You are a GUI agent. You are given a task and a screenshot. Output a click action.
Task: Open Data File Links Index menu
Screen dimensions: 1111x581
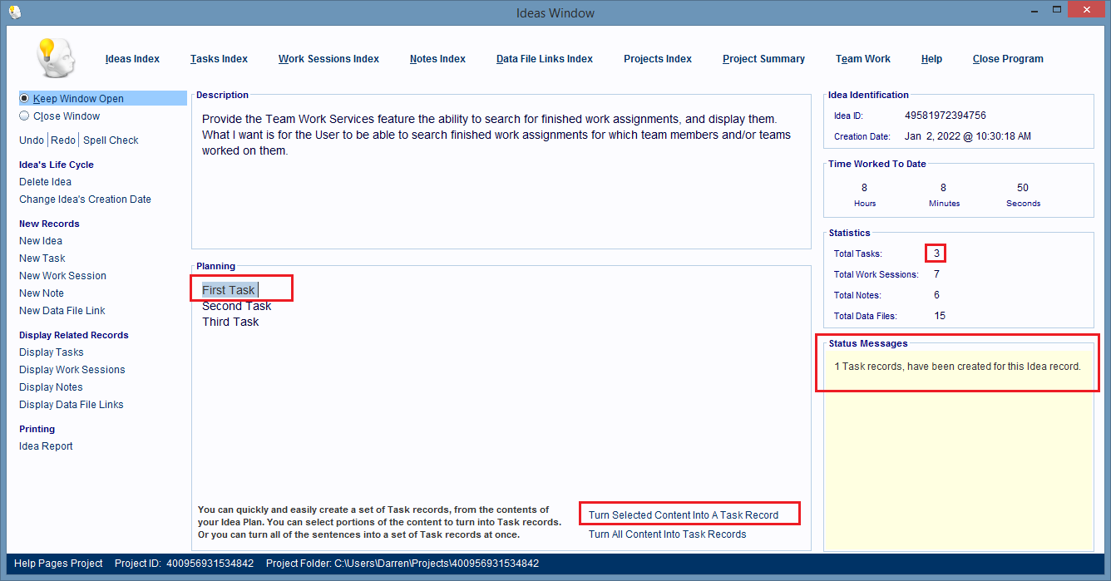545,59
